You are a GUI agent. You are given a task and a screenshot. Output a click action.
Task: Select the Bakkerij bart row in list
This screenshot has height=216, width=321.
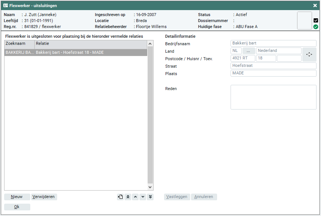(75, 53)
